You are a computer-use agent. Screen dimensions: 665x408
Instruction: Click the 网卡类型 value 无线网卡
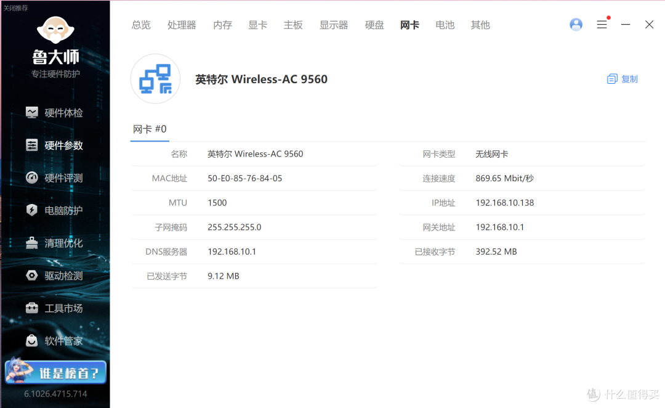tap(491, 154)
